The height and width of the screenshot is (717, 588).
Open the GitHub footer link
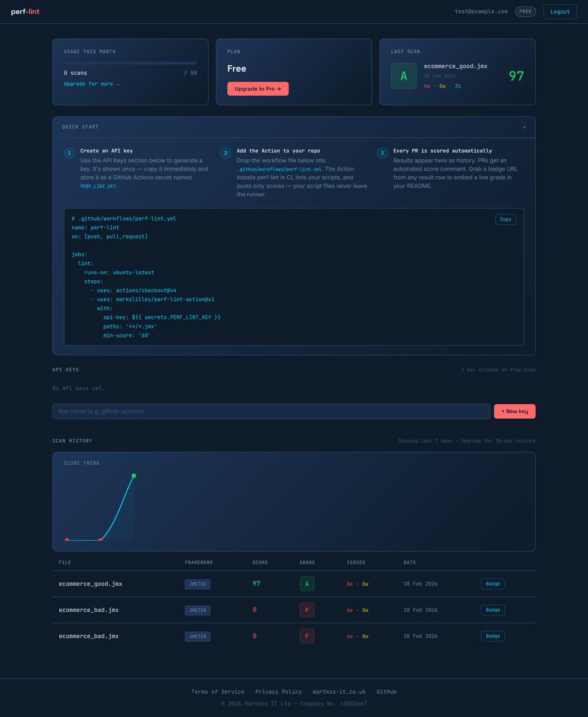click(386, 691)
